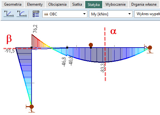Switch to the Geometria tab
The width and height of the screenshot is (160, 115).
[13, 4]
